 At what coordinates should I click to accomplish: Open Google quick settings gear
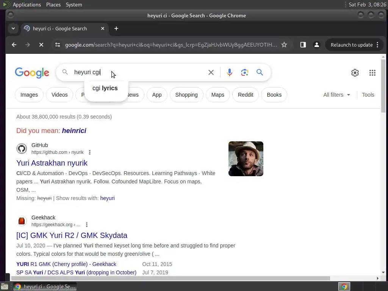coord(355,72)
